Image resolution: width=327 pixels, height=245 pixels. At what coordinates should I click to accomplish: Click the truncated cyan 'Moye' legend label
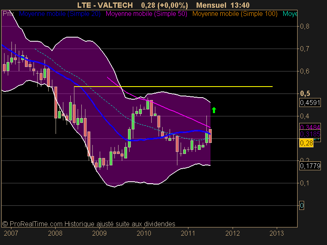pos(290,14)
